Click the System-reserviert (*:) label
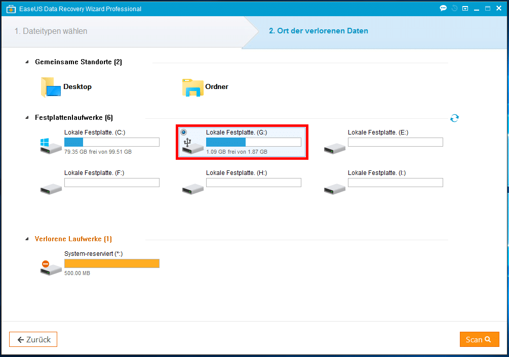509x357 pixels. click(94, 254)
